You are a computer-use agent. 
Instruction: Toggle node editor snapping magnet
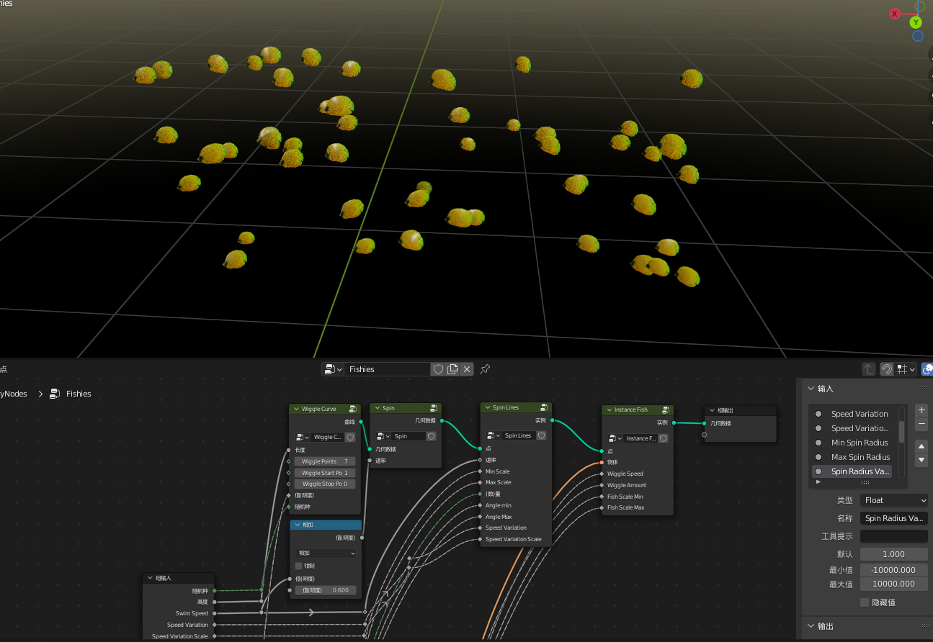point(887,369)
